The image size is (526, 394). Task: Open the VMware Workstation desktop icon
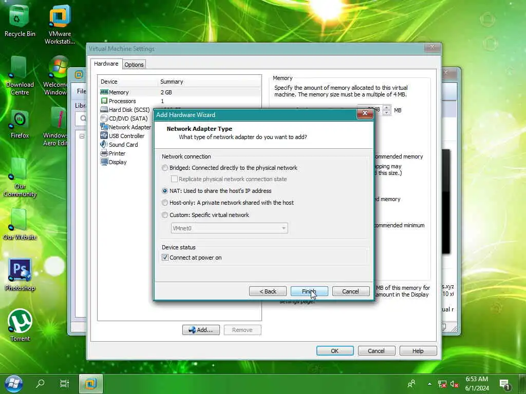(60, 24)
